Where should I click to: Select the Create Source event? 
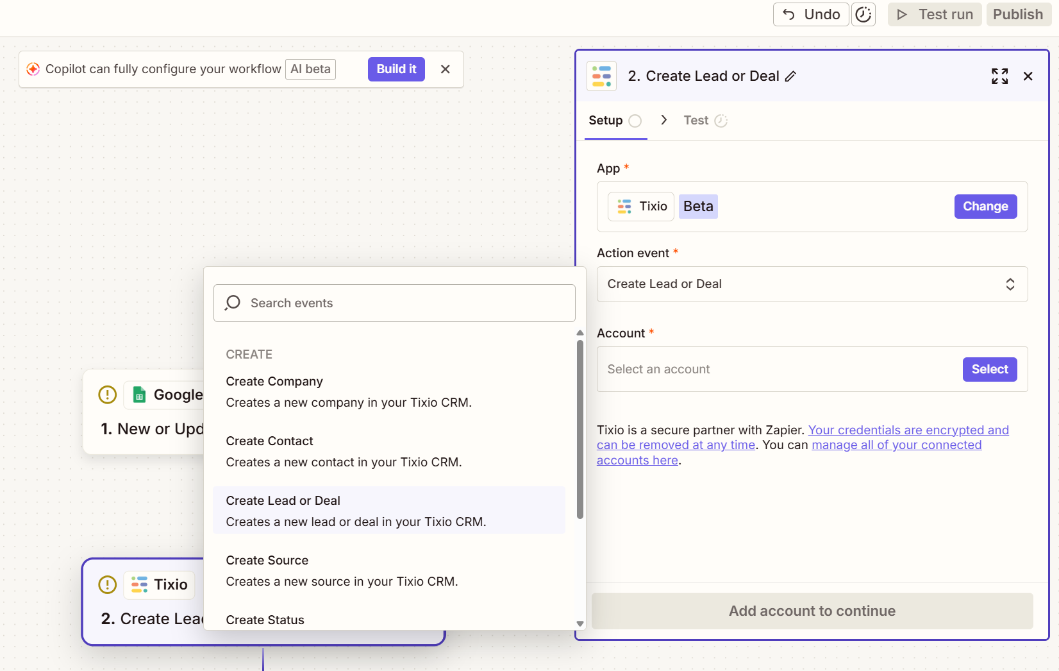pos(388,571)
